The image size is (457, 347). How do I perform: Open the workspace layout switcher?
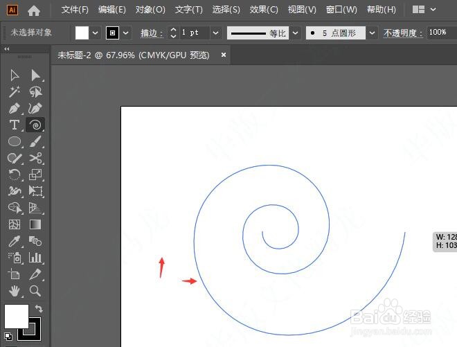pyautogui.click(x=424, y=10)
